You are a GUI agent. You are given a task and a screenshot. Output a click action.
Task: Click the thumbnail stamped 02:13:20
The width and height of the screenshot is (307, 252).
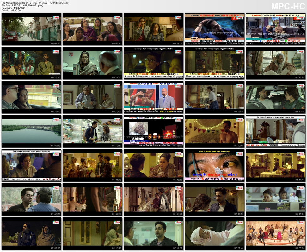point(92,234)
